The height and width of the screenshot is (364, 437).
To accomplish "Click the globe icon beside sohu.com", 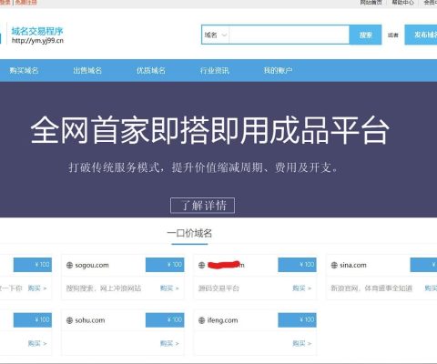I will tap(69, 320).
